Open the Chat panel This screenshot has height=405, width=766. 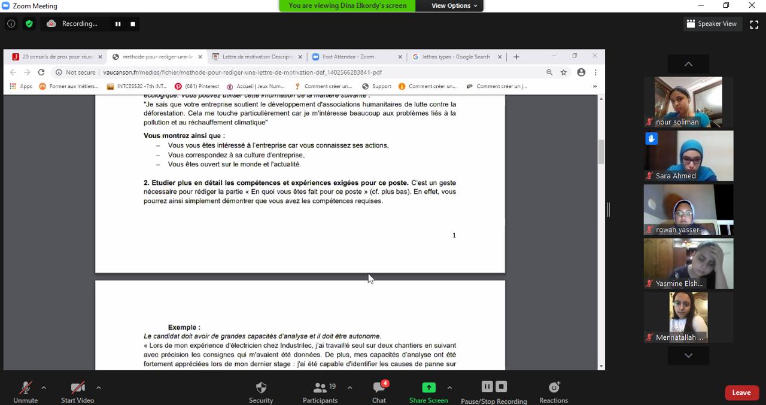(379, 388)
